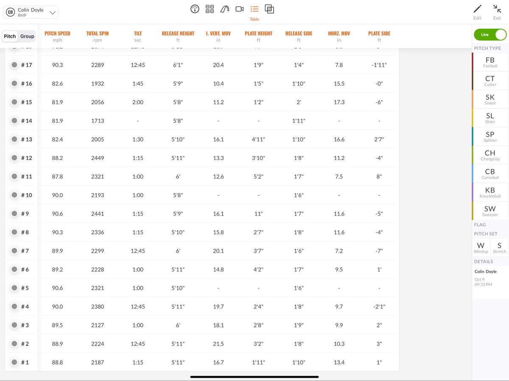Select the radio circle for pitch #11
This screenshot has height=381, width=509.
point(14,177)
